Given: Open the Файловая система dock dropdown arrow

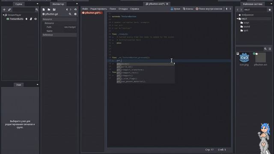Looking at the screenshot, I should coord(271,4).
